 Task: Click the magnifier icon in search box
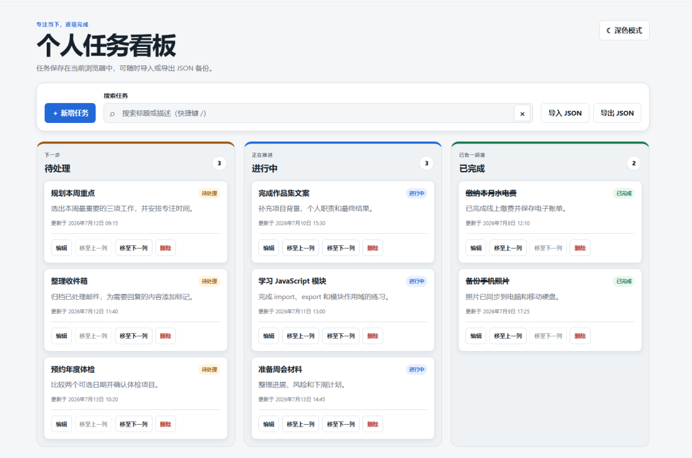pyautogui.click(x=112, y=114)
